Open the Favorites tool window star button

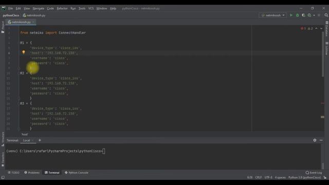coord(3,159)
